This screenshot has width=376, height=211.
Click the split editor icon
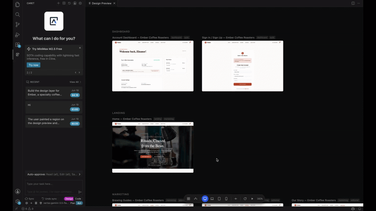point(353,3)
